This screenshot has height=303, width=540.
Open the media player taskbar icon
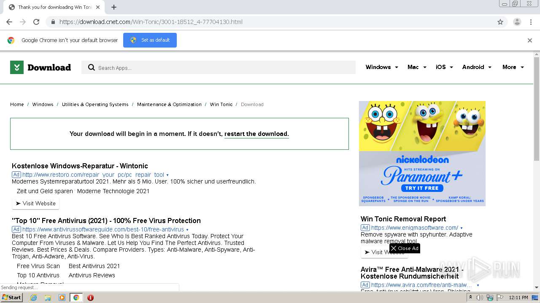pyautogui.click(x=62, y=298)
